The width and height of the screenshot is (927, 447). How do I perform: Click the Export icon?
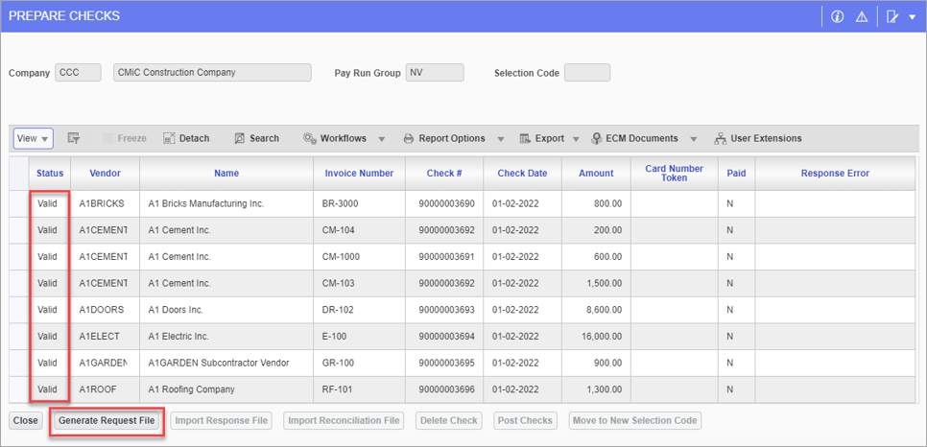(525, 138)
